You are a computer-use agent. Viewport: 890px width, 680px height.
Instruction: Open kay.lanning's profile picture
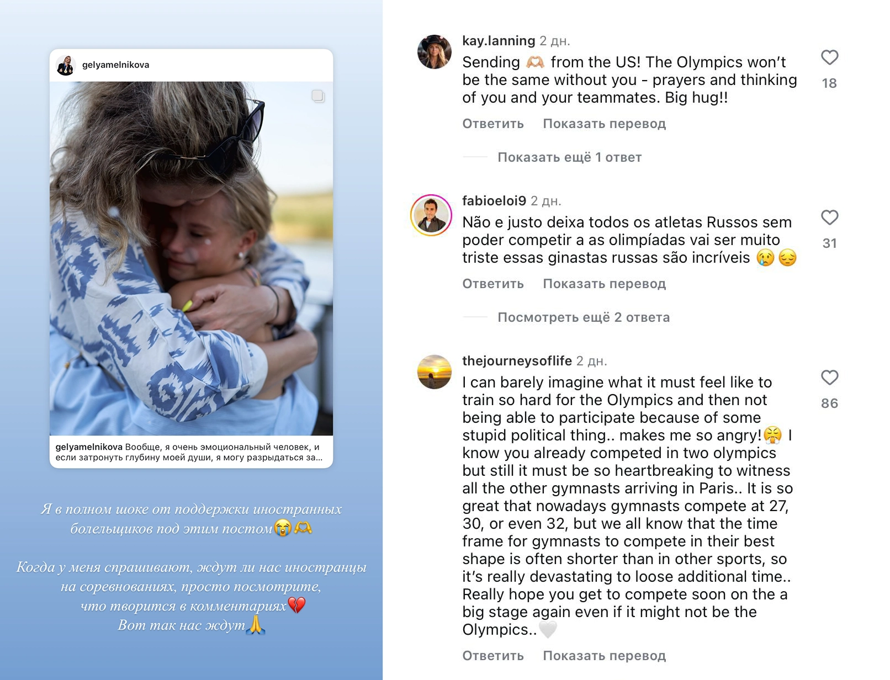pyautogui.click(x=434, y=52)
